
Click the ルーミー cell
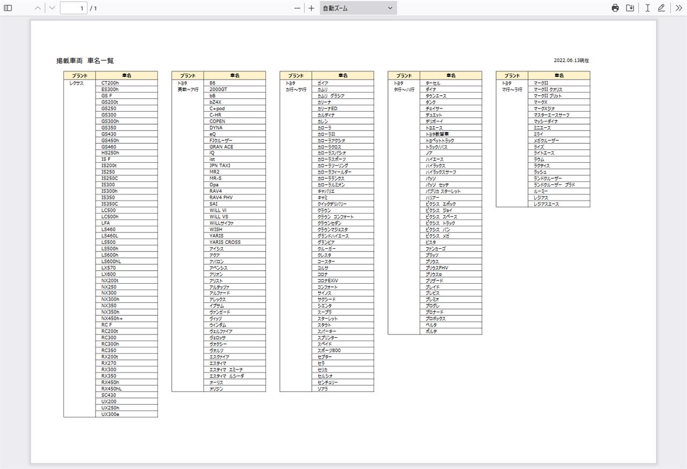559,191
